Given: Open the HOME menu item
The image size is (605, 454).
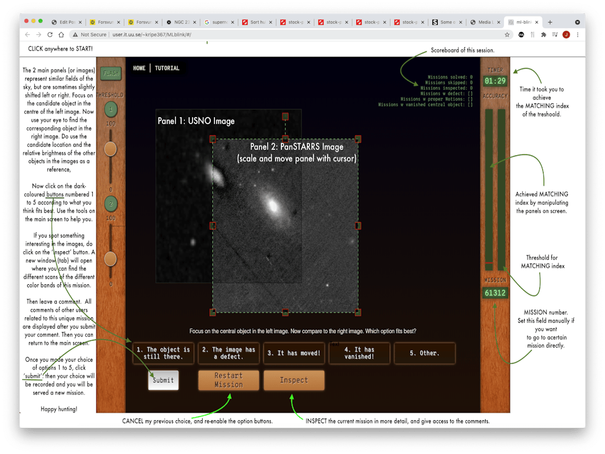Looking at the screenshot, I should [x=139, y=68].
